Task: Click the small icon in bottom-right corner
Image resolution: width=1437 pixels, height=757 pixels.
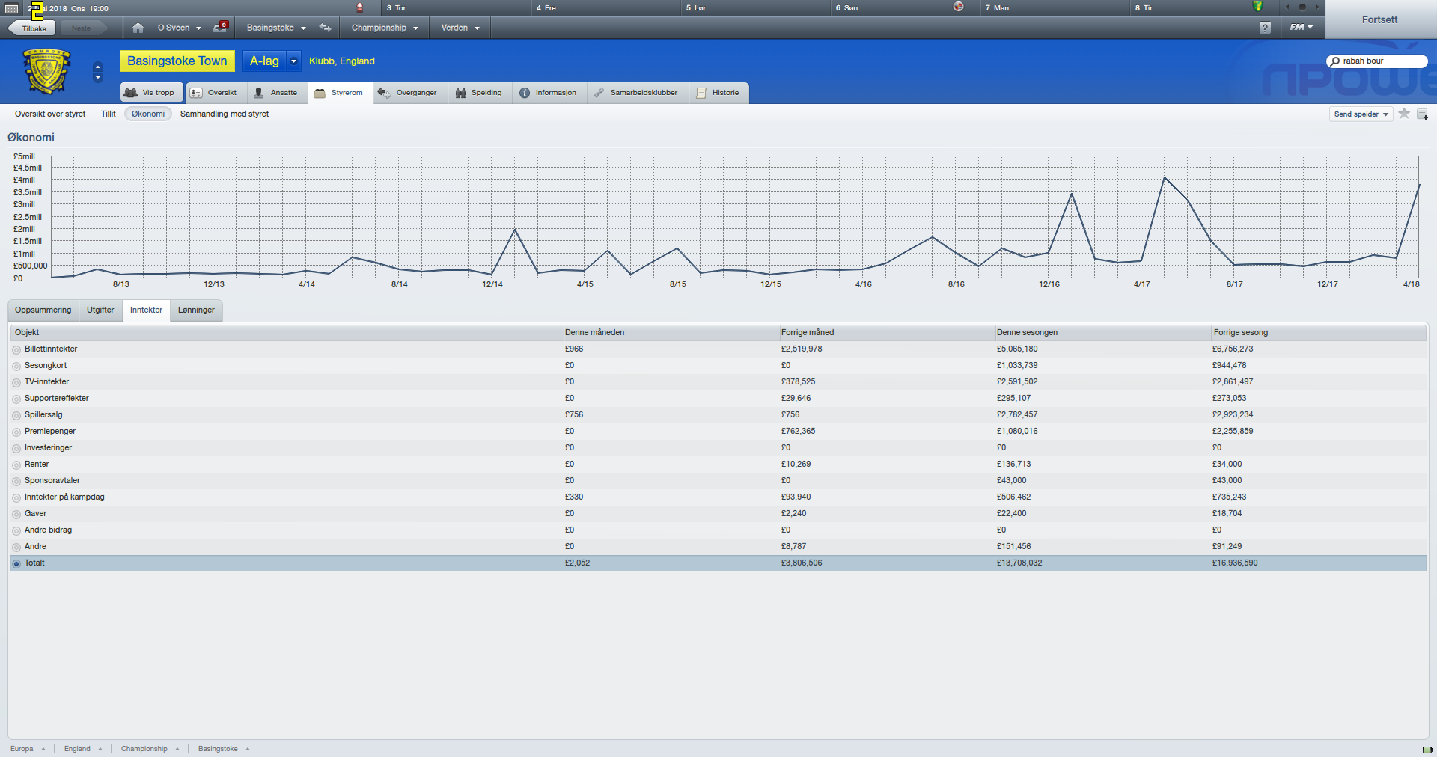Action: [1427, 750]
